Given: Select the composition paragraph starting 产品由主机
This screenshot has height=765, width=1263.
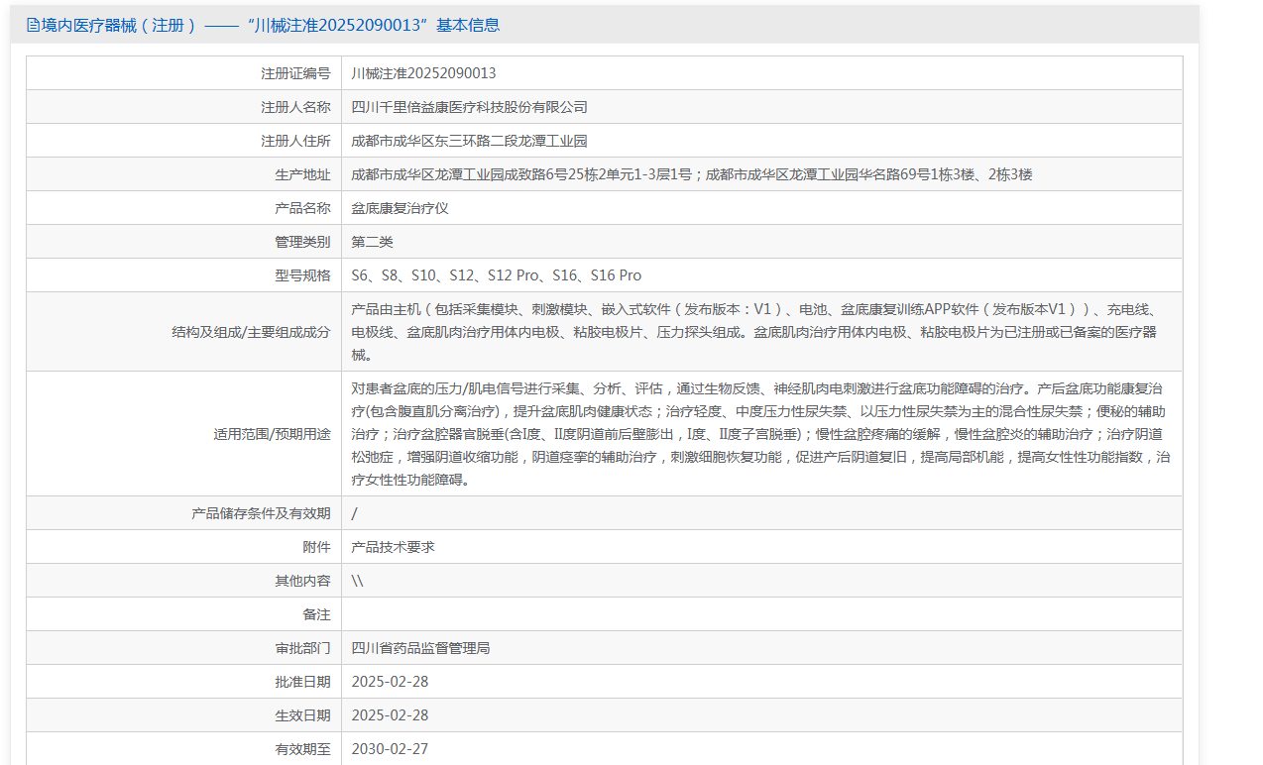Looking at the screenshot, I should tap(753, 332).
